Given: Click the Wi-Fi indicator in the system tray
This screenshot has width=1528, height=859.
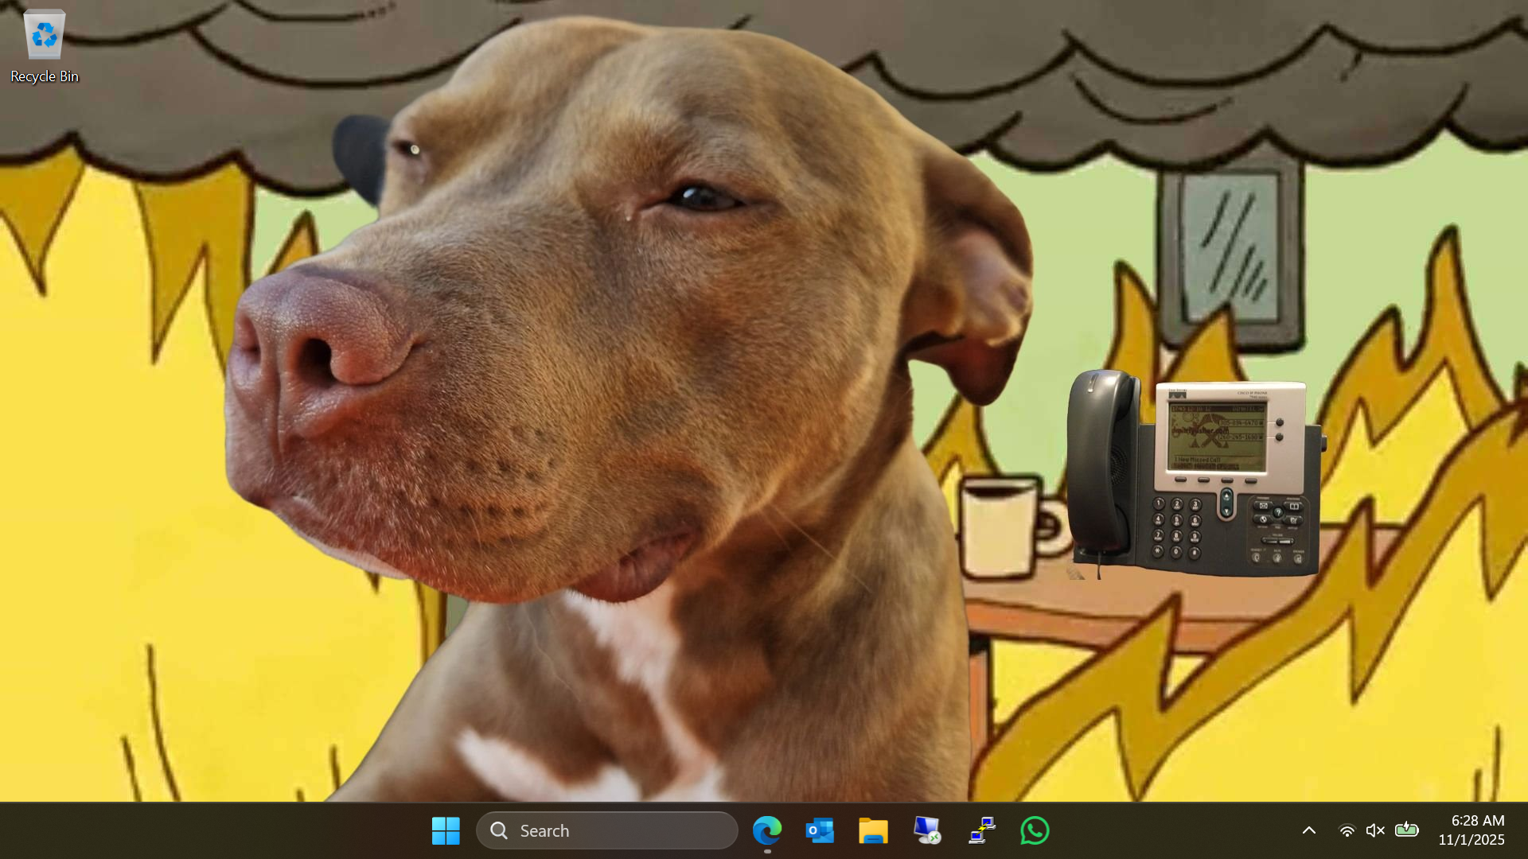Looking at the screenshot, I should pos(1347,830).
